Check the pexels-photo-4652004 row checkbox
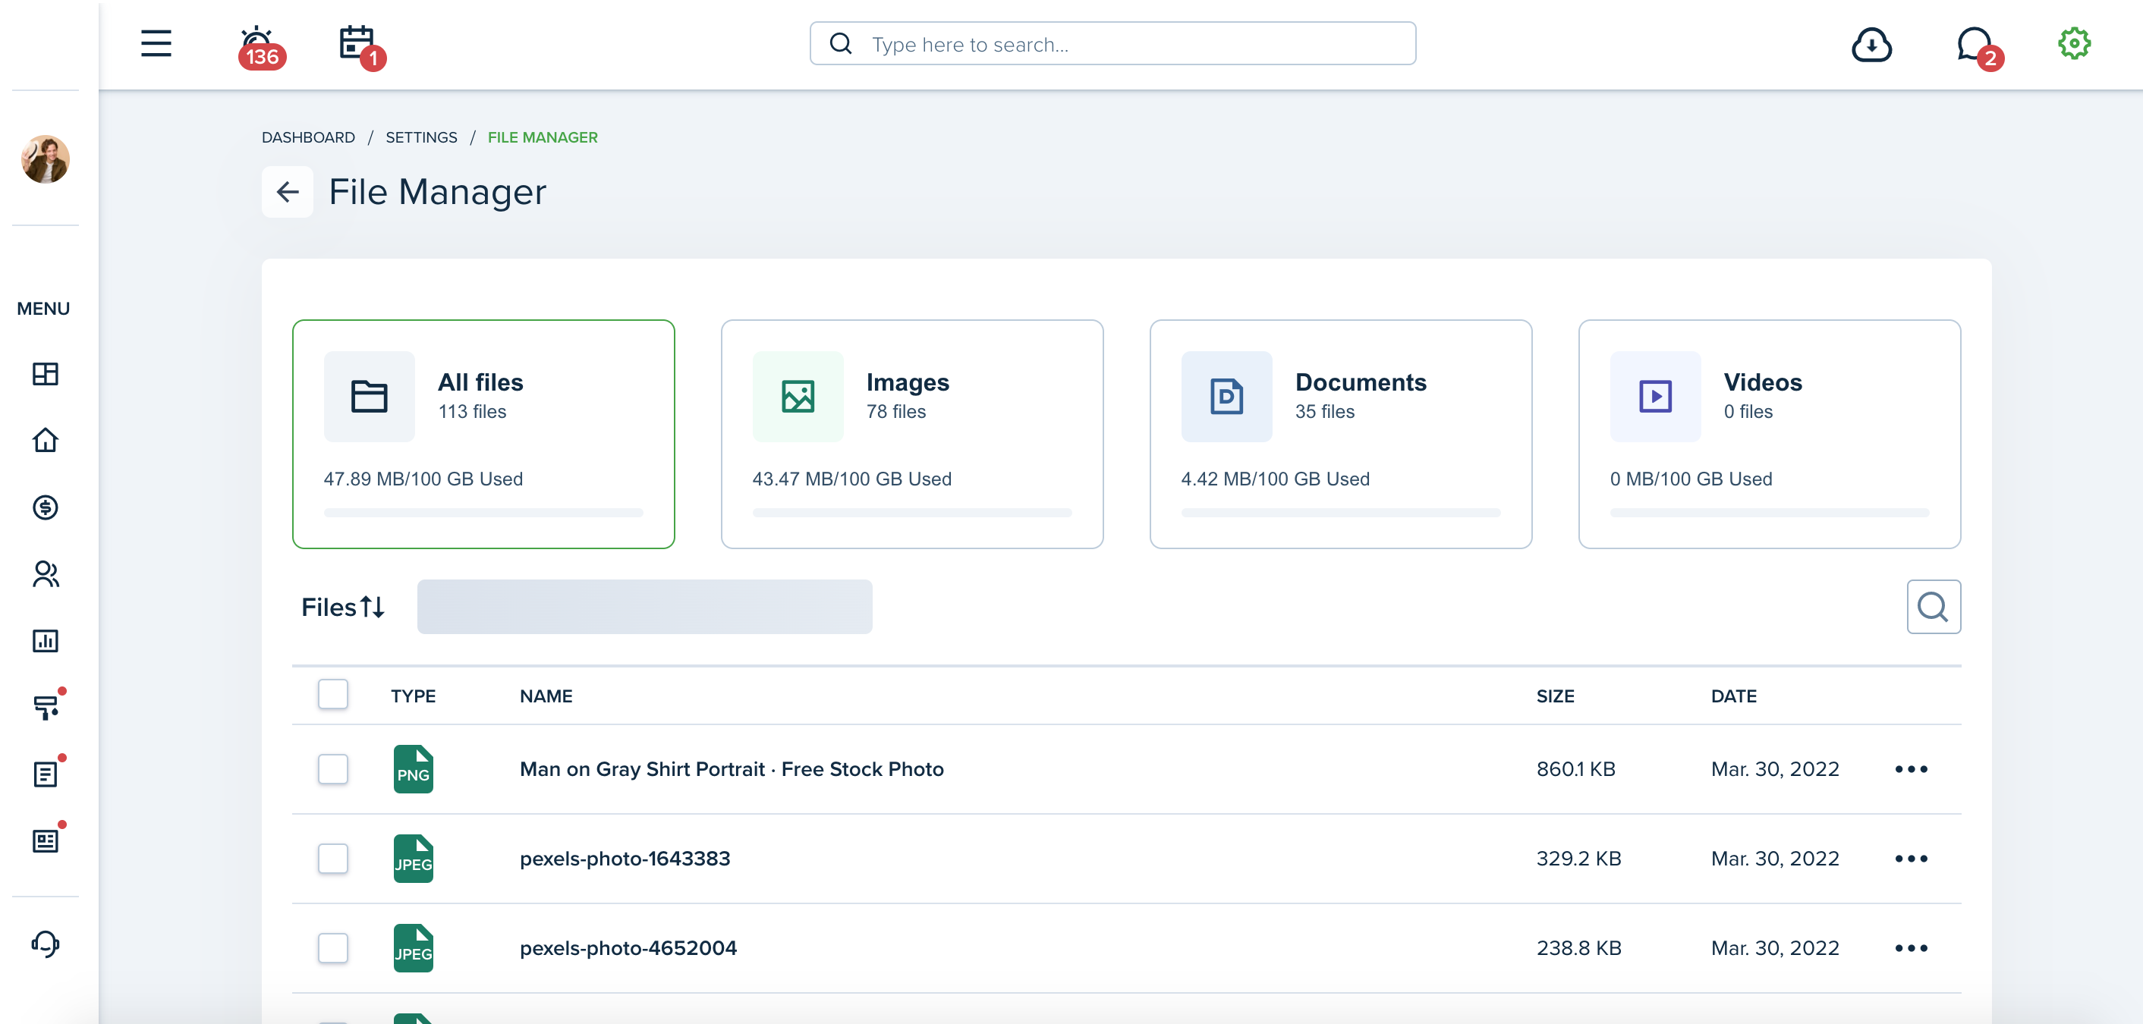 tap(333, 948)
